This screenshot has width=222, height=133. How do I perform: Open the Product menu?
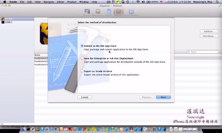coord(72,2)
